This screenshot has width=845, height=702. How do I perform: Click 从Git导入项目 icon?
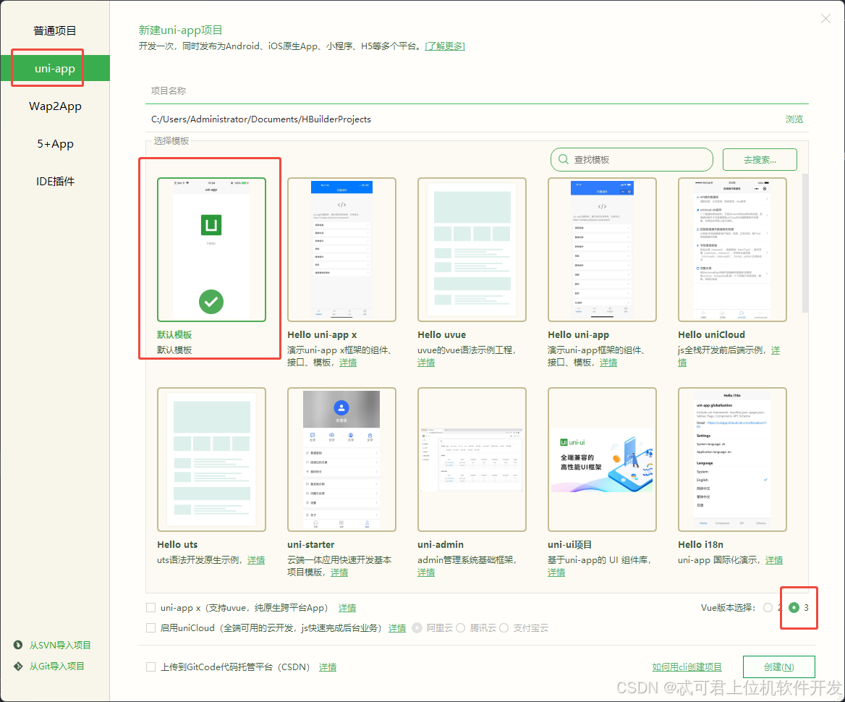pos(18,666)
